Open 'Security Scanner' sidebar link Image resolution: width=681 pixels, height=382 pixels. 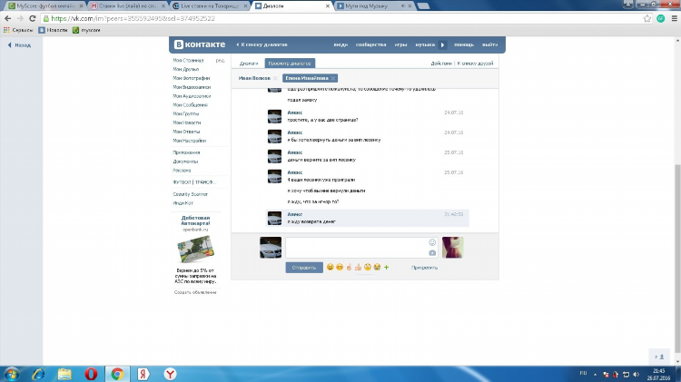191,194
